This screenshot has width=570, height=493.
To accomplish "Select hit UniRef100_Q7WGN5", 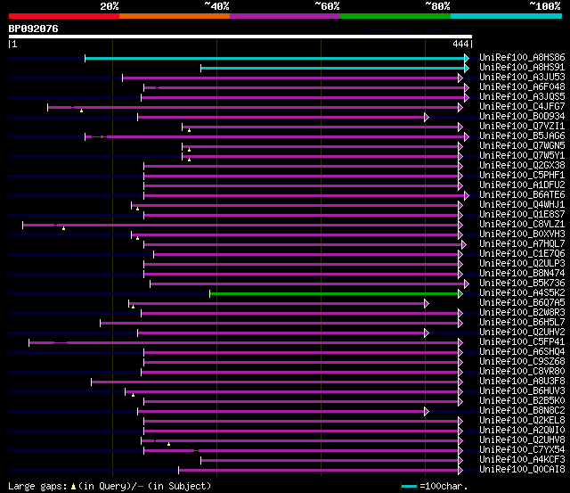I will click(522, 146).
